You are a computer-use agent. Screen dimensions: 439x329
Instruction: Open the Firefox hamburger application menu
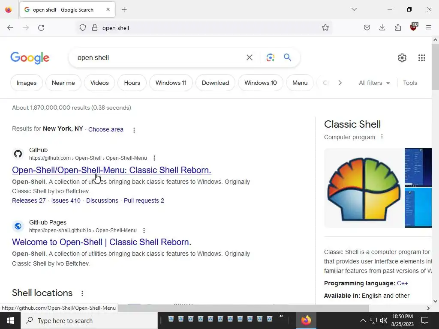coord(429,28)
